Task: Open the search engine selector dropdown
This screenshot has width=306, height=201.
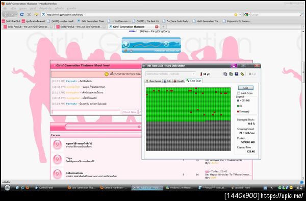Action: [247, 15]
